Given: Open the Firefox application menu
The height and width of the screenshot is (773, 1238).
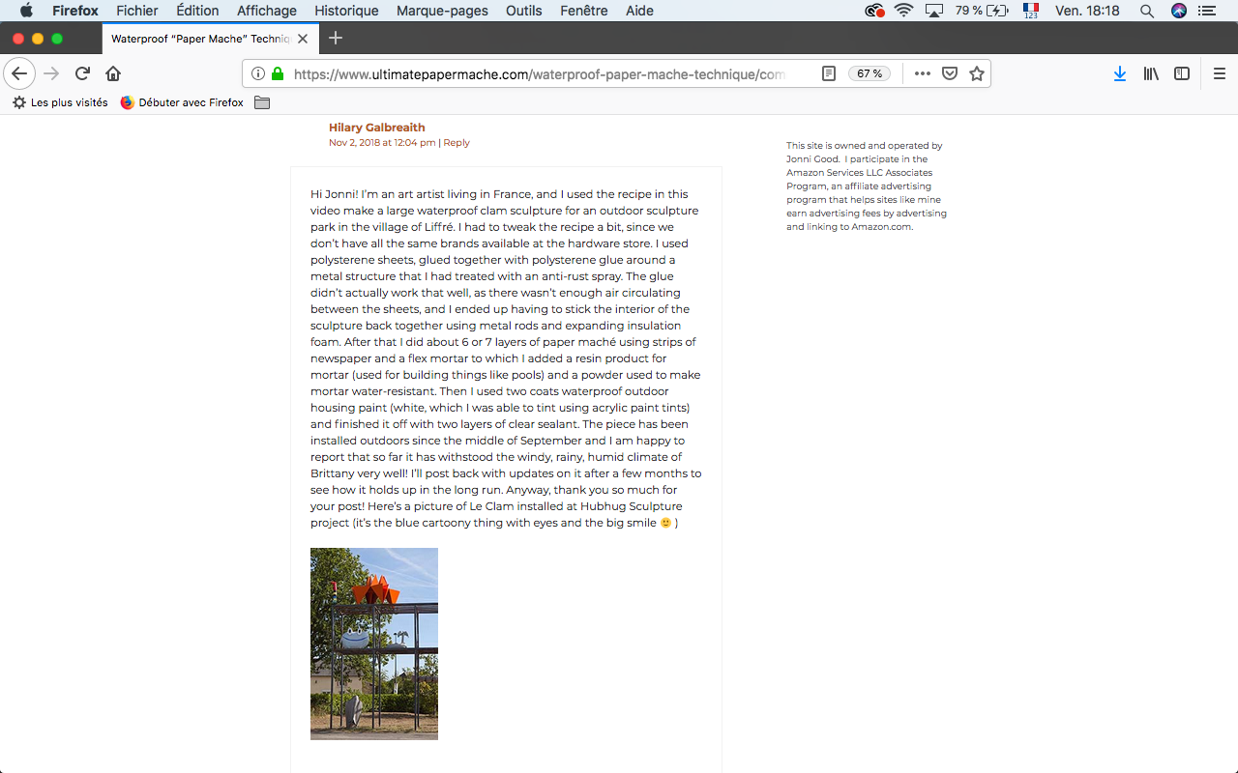Looking at the screenshot, I should (x=75, y=11).
